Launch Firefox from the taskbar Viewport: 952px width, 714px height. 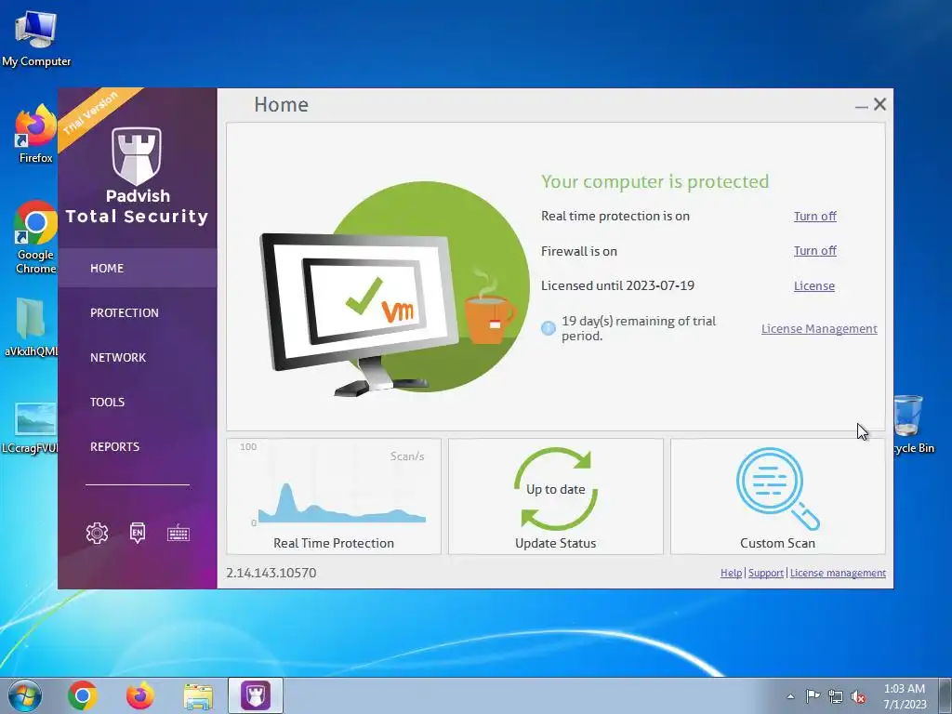point(139,695)
